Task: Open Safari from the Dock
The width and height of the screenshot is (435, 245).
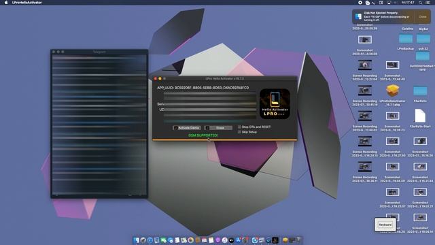Action: 150,240
